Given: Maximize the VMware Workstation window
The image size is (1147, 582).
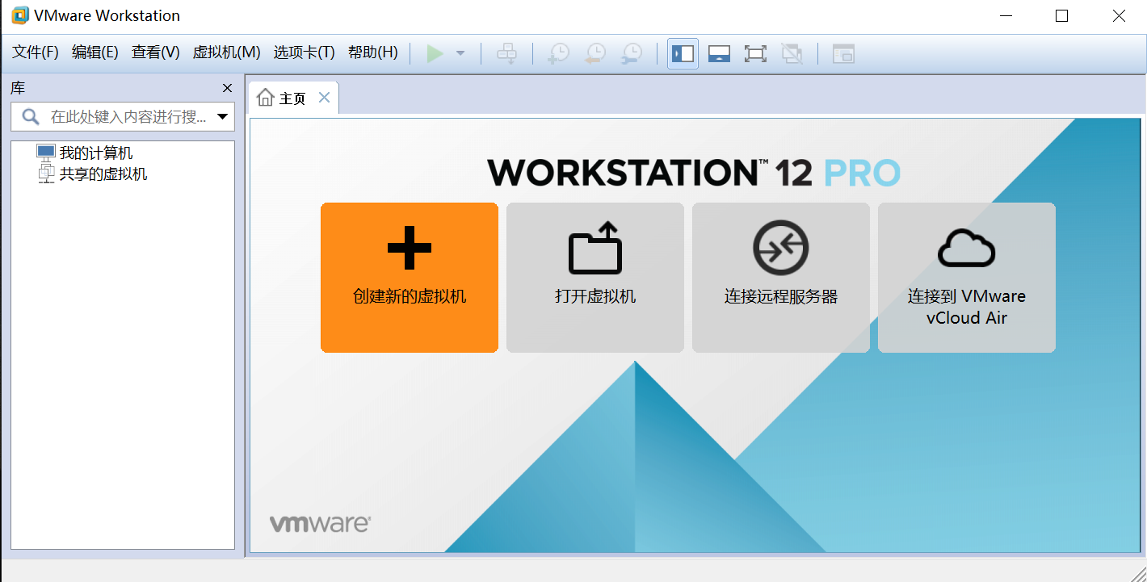Looking at the screenshot, I should tap(1062, 15).
